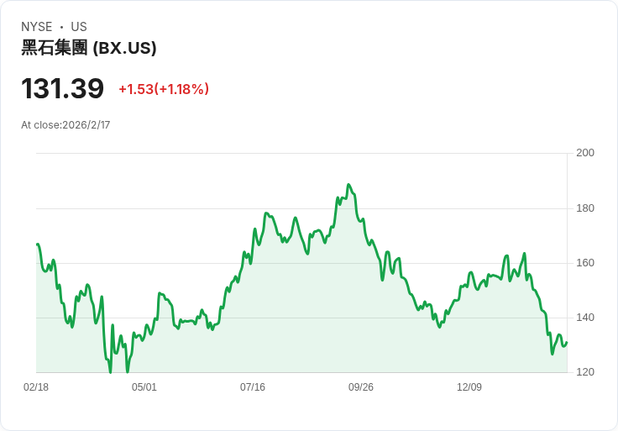The image size is (618, 431).
Task: Click the At close:2026/2/17 timestamp
Action: [65, 125]
